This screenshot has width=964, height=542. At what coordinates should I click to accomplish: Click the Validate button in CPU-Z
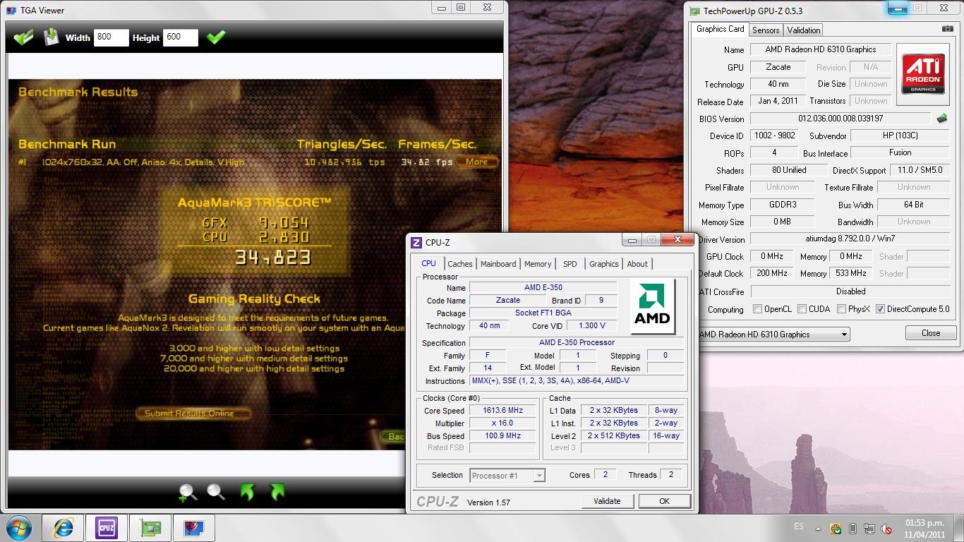coord(607,501)
